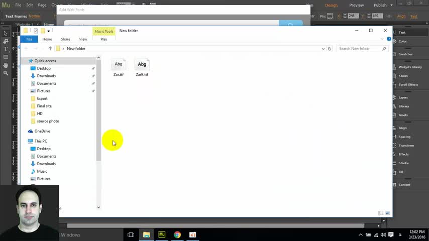
Task: Open the Zar.ttf font file
Action: pyautogui.click(x=119, y=67)
